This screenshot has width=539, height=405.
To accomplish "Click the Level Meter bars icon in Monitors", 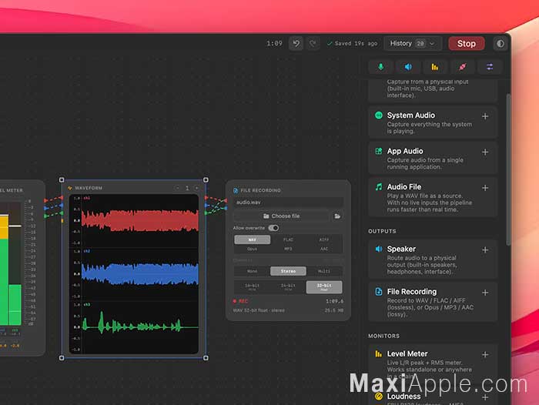I will tap(379, 353).
